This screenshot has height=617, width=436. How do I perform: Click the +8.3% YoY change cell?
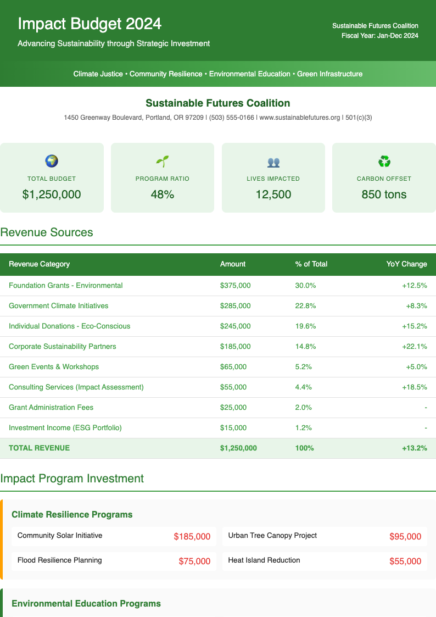(416, 305)
